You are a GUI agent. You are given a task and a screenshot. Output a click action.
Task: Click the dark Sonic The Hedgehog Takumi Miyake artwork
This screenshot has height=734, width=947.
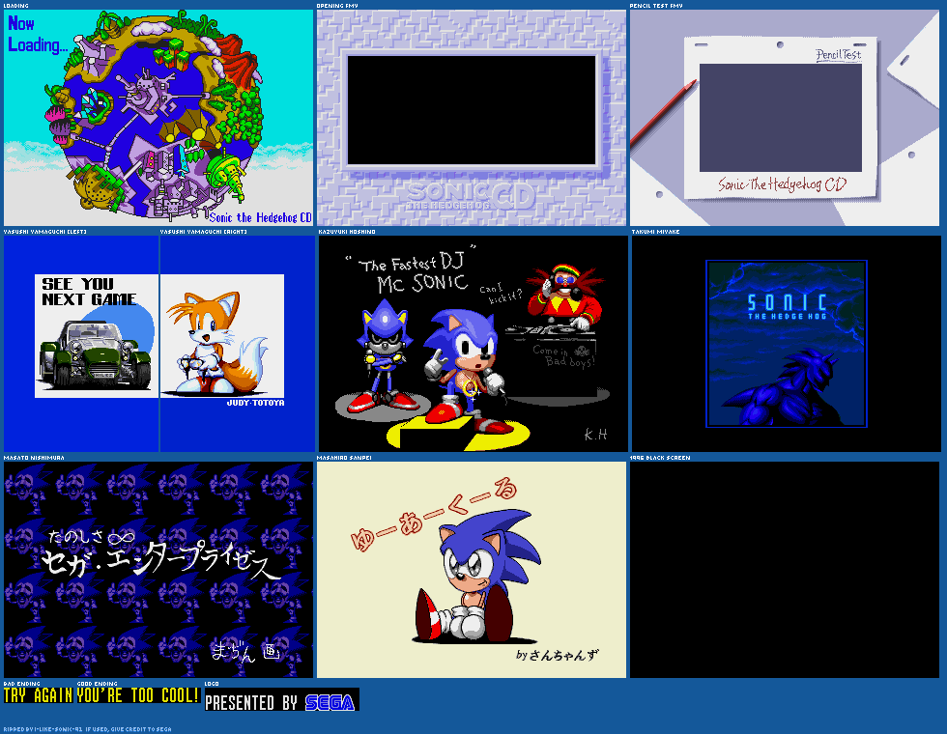787,344
